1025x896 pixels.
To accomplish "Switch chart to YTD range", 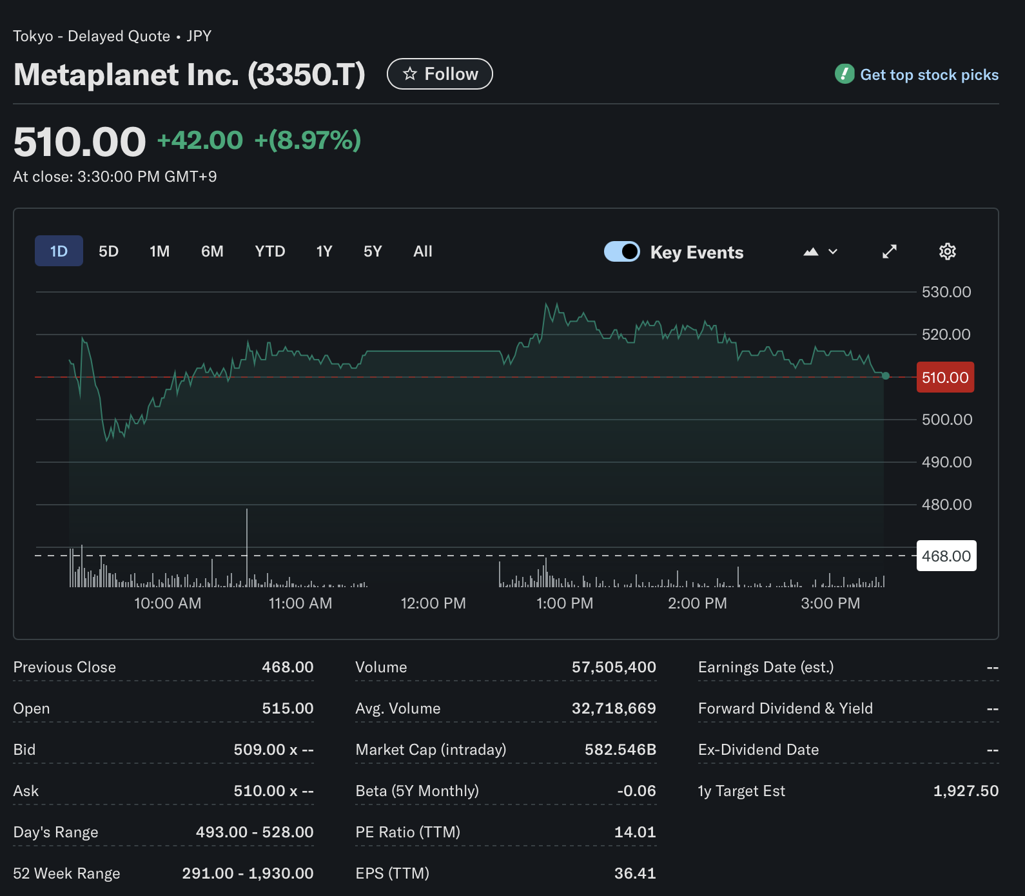I will click(269, 251).
